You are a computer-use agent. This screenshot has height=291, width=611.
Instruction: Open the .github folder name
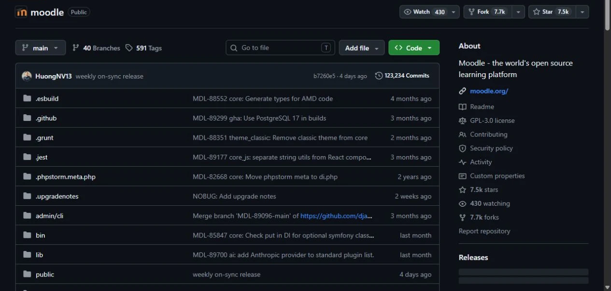(46, 118)
